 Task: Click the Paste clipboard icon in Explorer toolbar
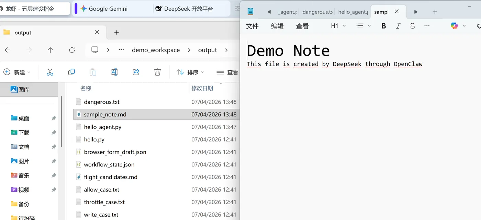click(93, 72)
